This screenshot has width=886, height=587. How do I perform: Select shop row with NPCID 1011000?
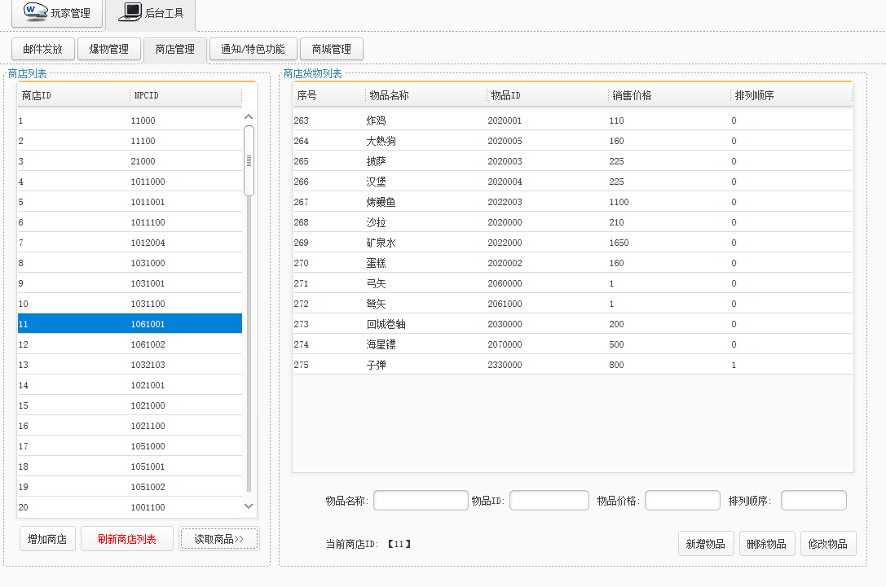tap(130, 182)
